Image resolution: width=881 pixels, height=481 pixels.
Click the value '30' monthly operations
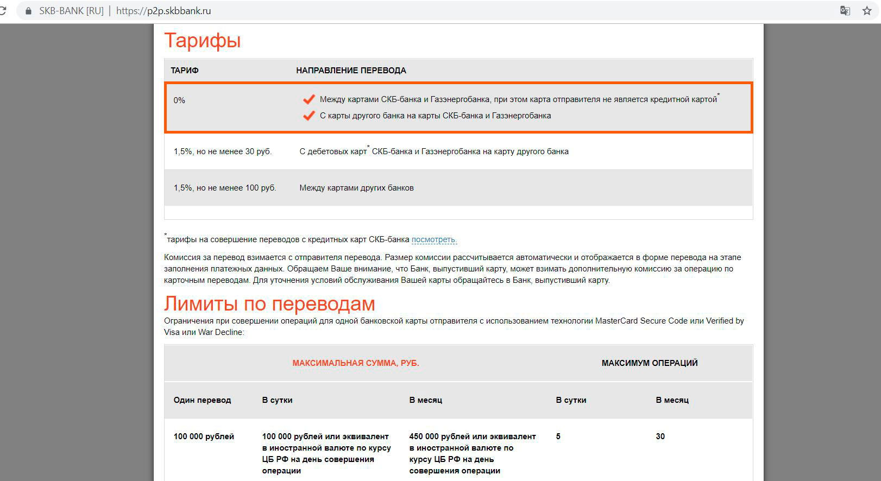[660, 436]
